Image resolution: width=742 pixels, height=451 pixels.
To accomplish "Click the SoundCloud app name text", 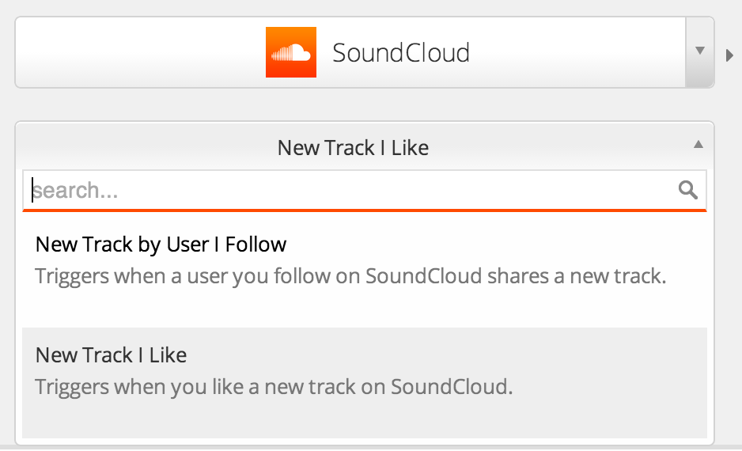I will (x=401, y=52).
